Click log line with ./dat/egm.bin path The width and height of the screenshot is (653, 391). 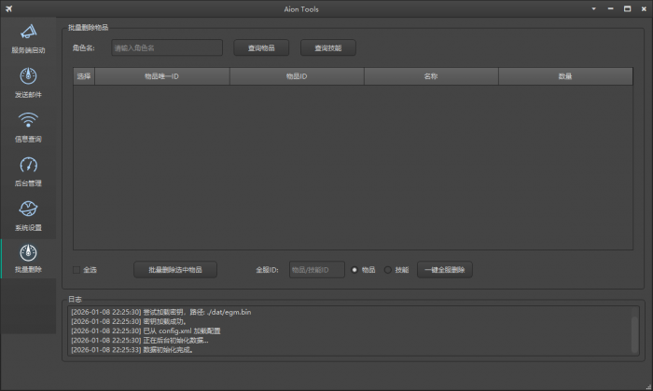click(x=161, y=312)
